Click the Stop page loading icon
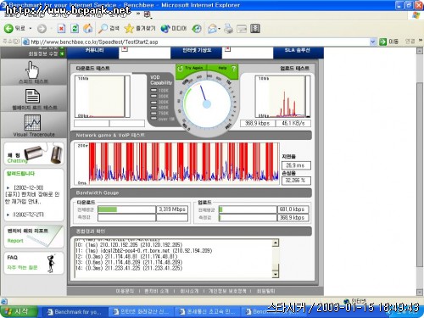The image size is (424, 318). click(61, 28)
